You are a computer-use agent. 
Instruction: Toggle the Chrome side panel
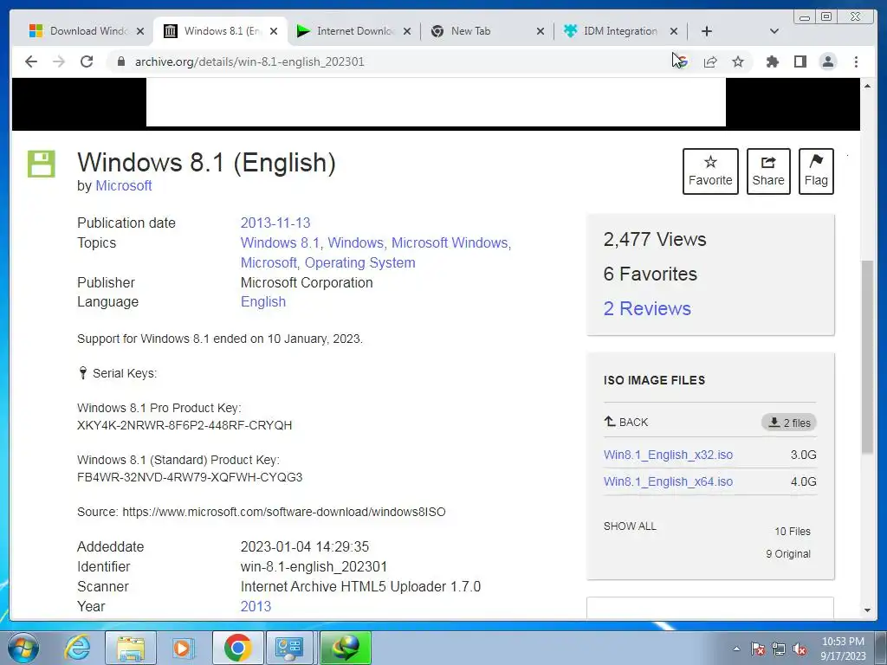[800, 61]
